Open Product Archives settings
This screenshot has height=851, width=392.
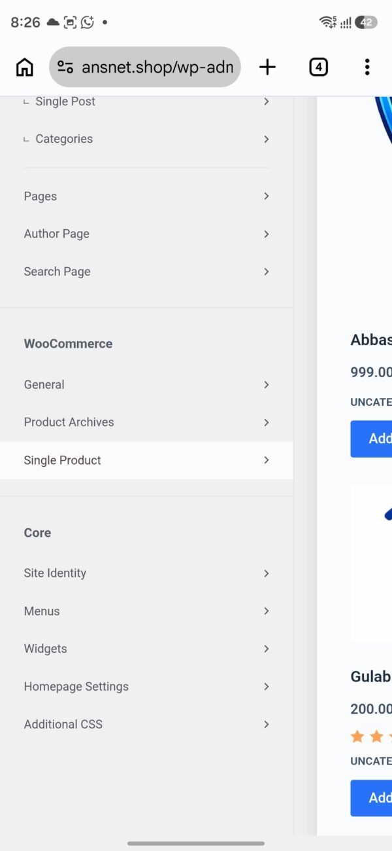(146, 422)
